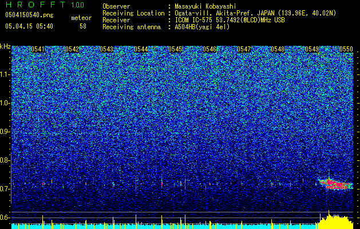Click the Receiver field label
Screen dimensions: 360x229
116,20
